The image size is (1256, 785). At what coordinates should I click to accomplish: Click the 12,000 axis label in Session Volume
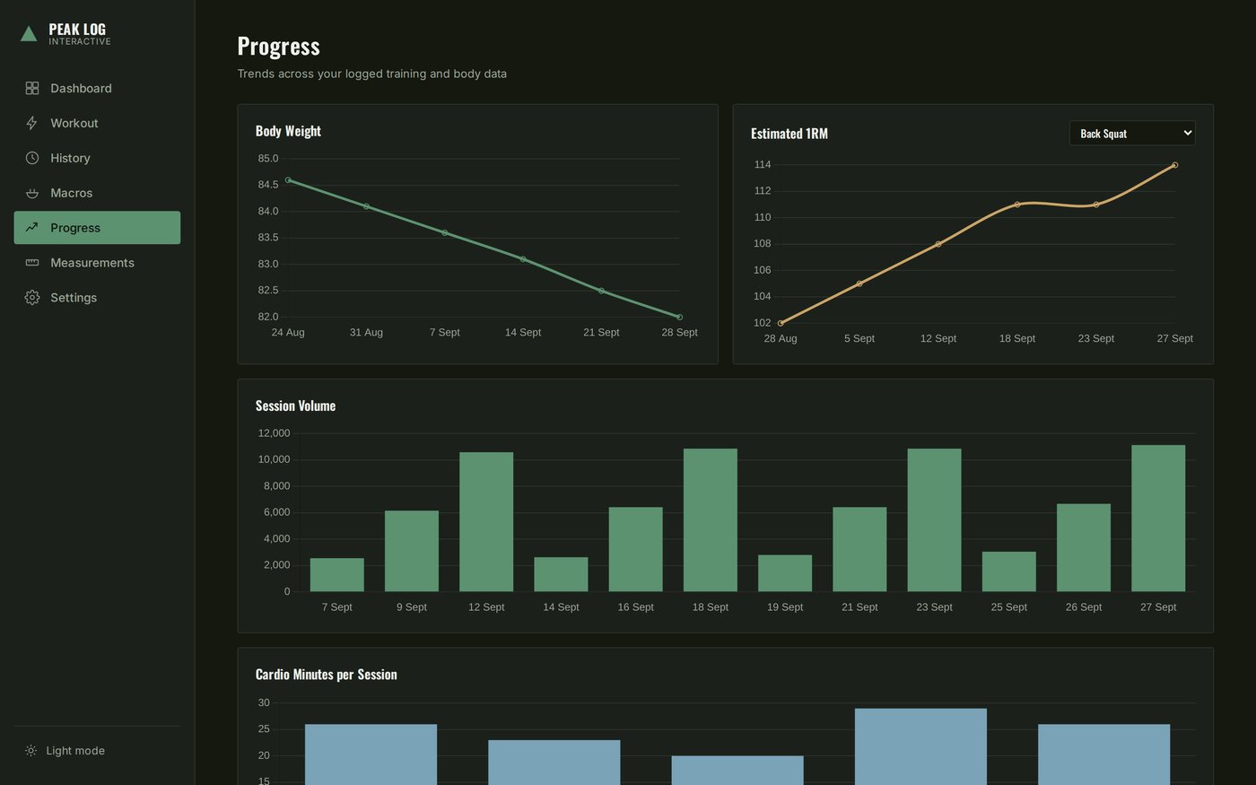274,433
